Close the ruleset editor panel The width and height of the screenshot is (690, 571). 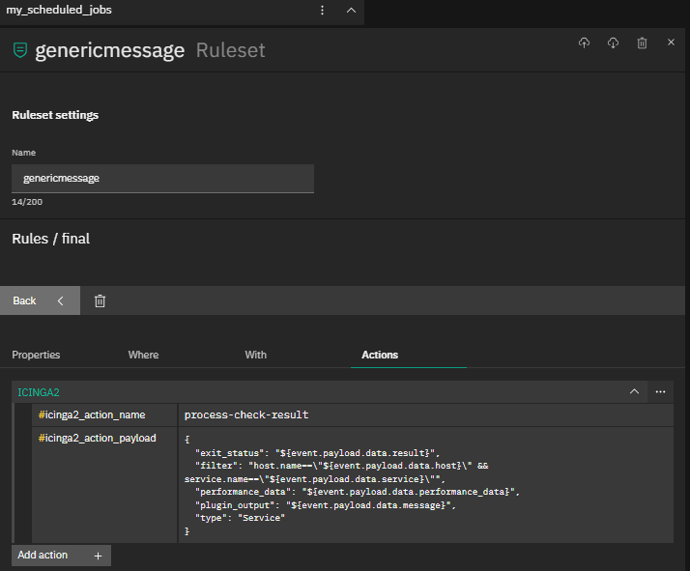[671, 43]
